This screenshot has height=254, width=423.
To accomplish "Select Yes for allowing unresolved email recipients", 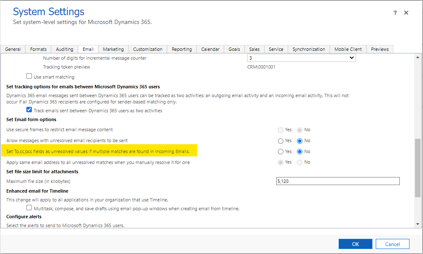I will point(280,141).
